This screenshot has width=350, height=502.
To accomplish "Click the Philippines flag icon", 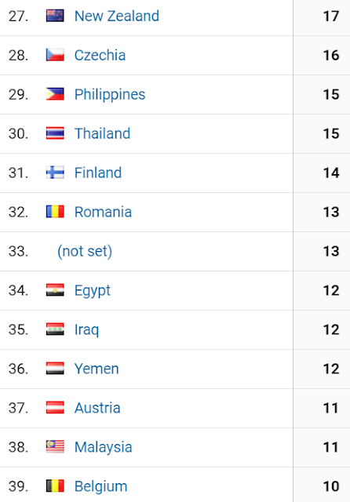I will tap(55, 94).
